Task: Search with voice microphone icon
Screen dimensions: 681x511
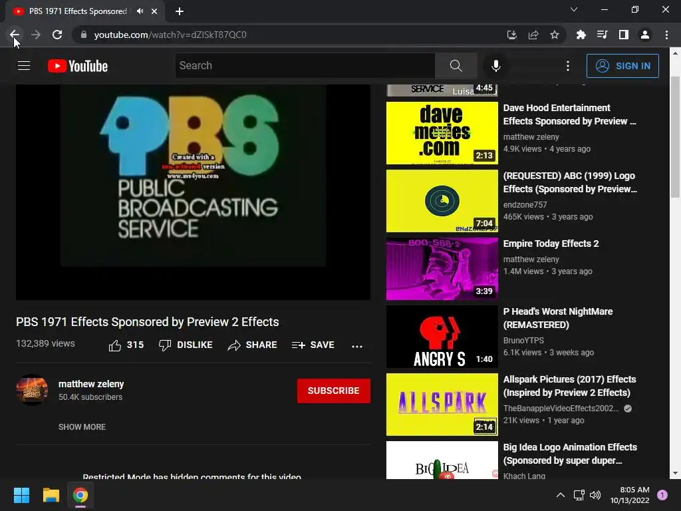Action: click(496, 66)
